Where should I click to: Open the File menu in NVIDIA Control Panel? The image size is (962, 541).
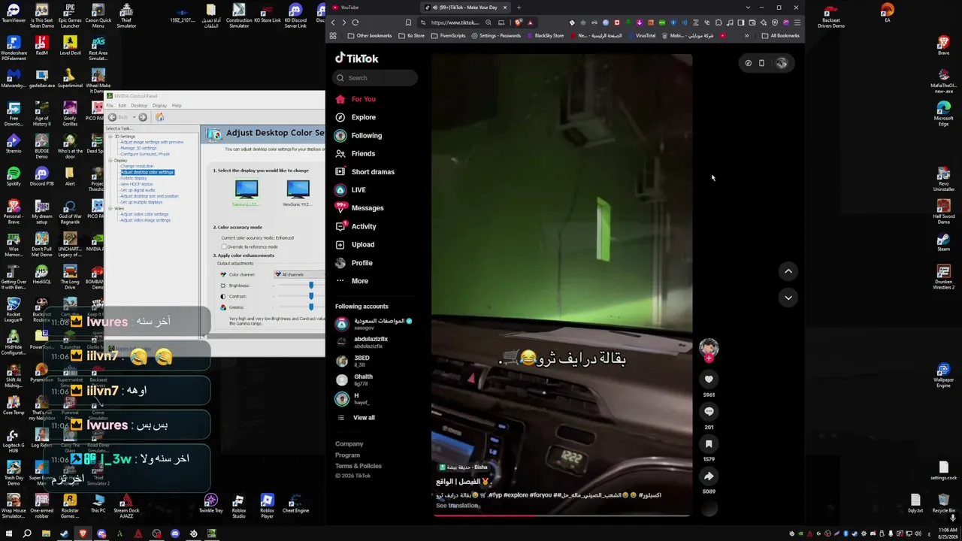tap(110, 105)
